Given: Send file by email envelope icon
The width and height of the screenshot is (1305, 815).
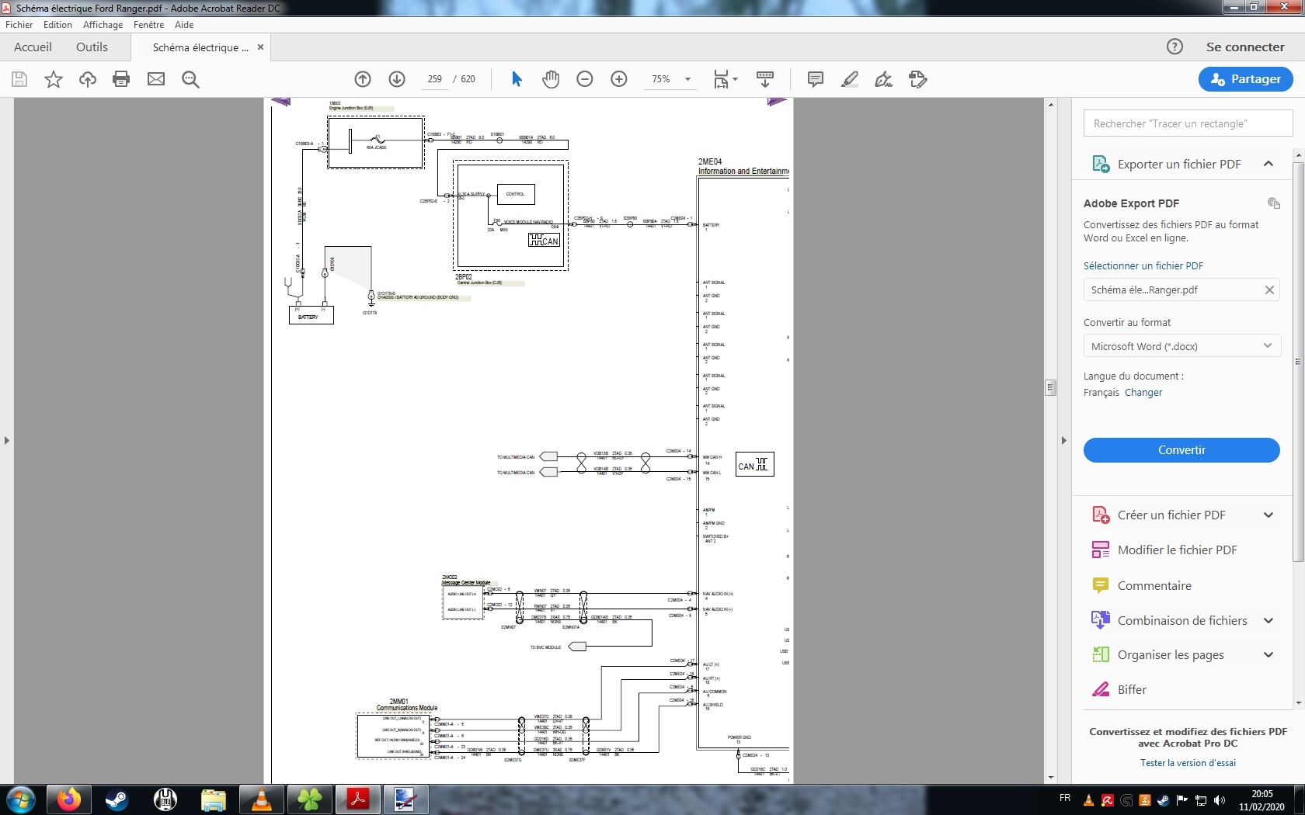Looking at the screenshot, I should point(156,79).
